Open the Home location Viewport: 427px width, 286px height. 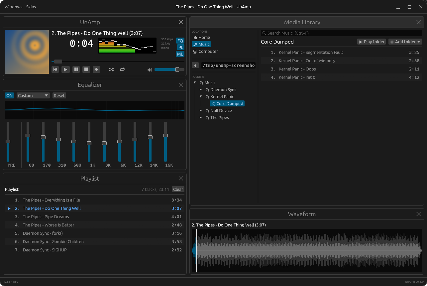pyautogui.click(x=201, y=37)
